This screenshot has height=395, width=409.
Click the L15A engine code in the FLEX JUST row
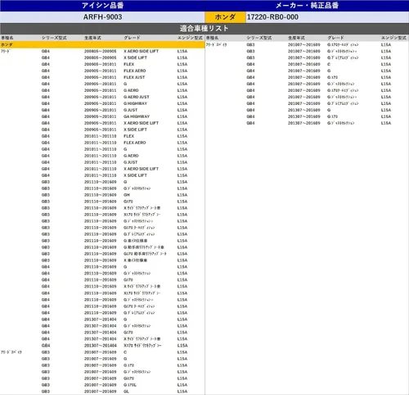coord(182,77)
